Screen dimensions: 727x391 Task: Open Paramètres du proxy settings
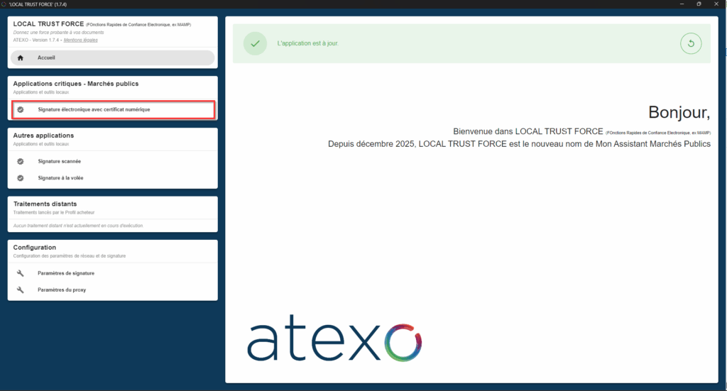[113, 290]
